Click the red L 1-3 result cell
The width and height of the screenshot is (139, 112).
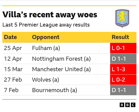pyautogui.click(x=123, y=69)
